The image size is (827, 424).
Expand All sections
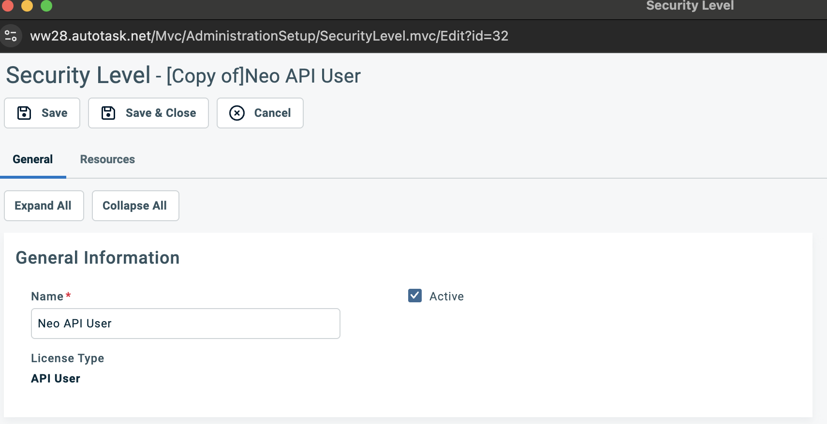pos(44,206)
